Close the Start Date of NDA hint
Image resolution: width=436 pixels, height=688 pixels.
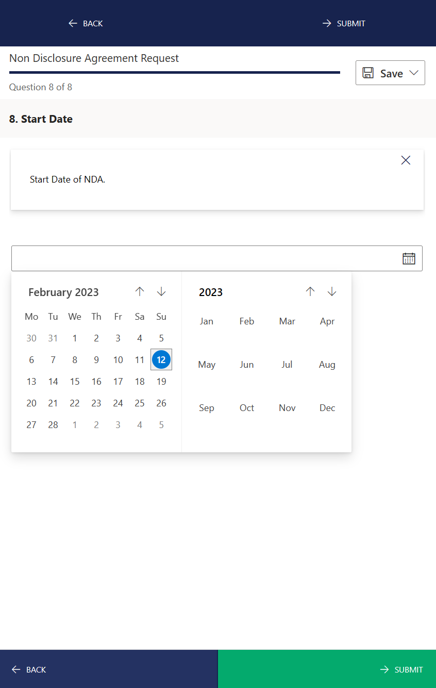click(x=406, y=160)
